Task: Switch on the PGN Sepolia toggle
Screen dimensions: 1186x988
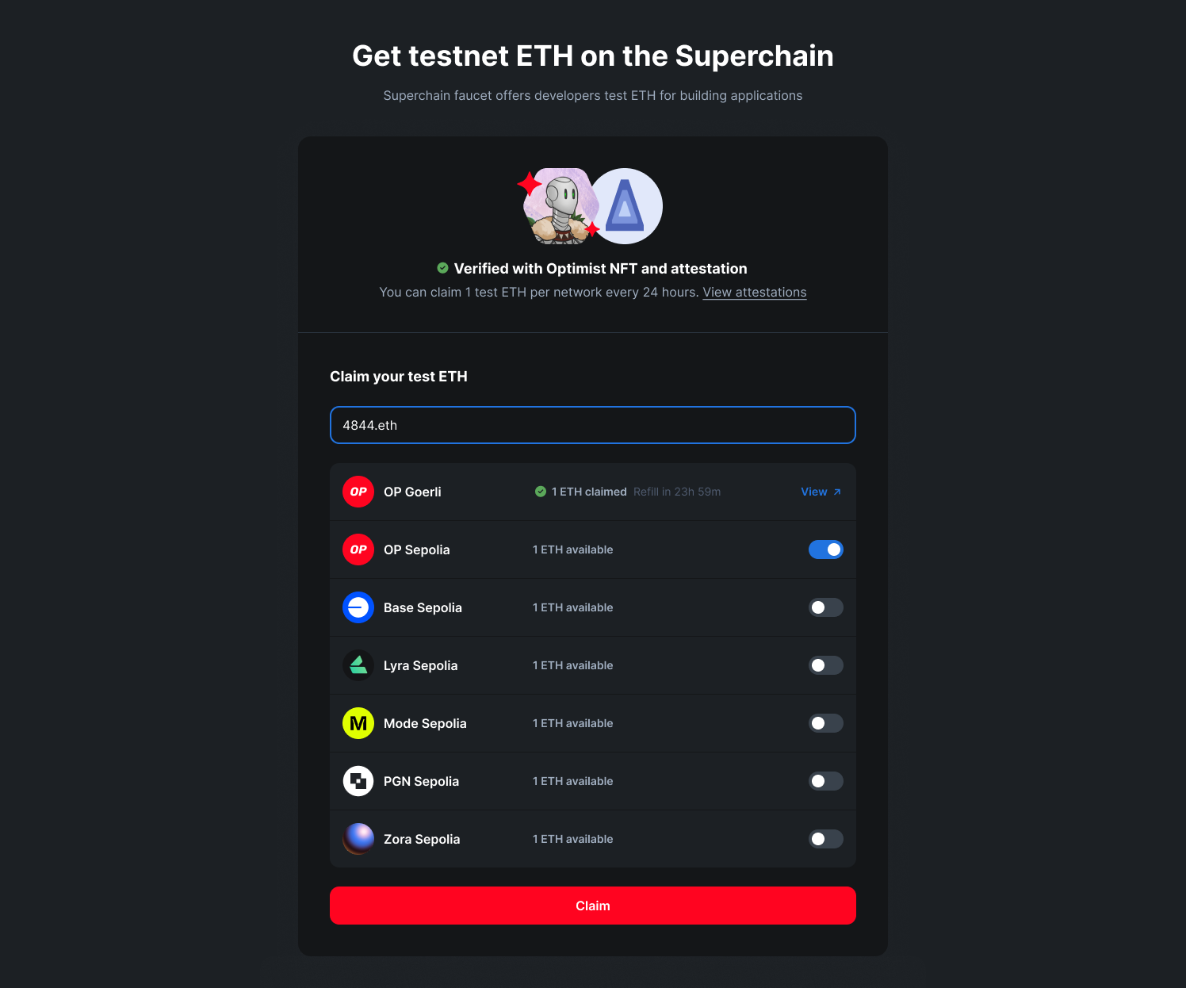Action: coord(826,781)
